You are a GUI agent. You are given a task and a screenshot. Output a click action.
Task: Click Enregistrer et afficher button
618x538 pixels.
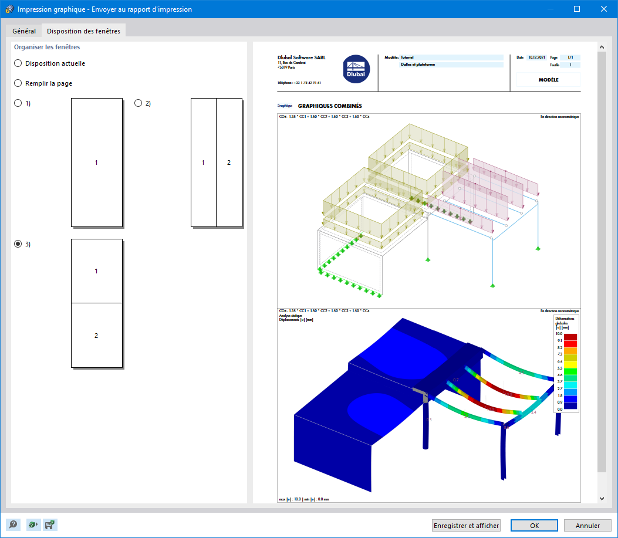(x=466, y=526)
